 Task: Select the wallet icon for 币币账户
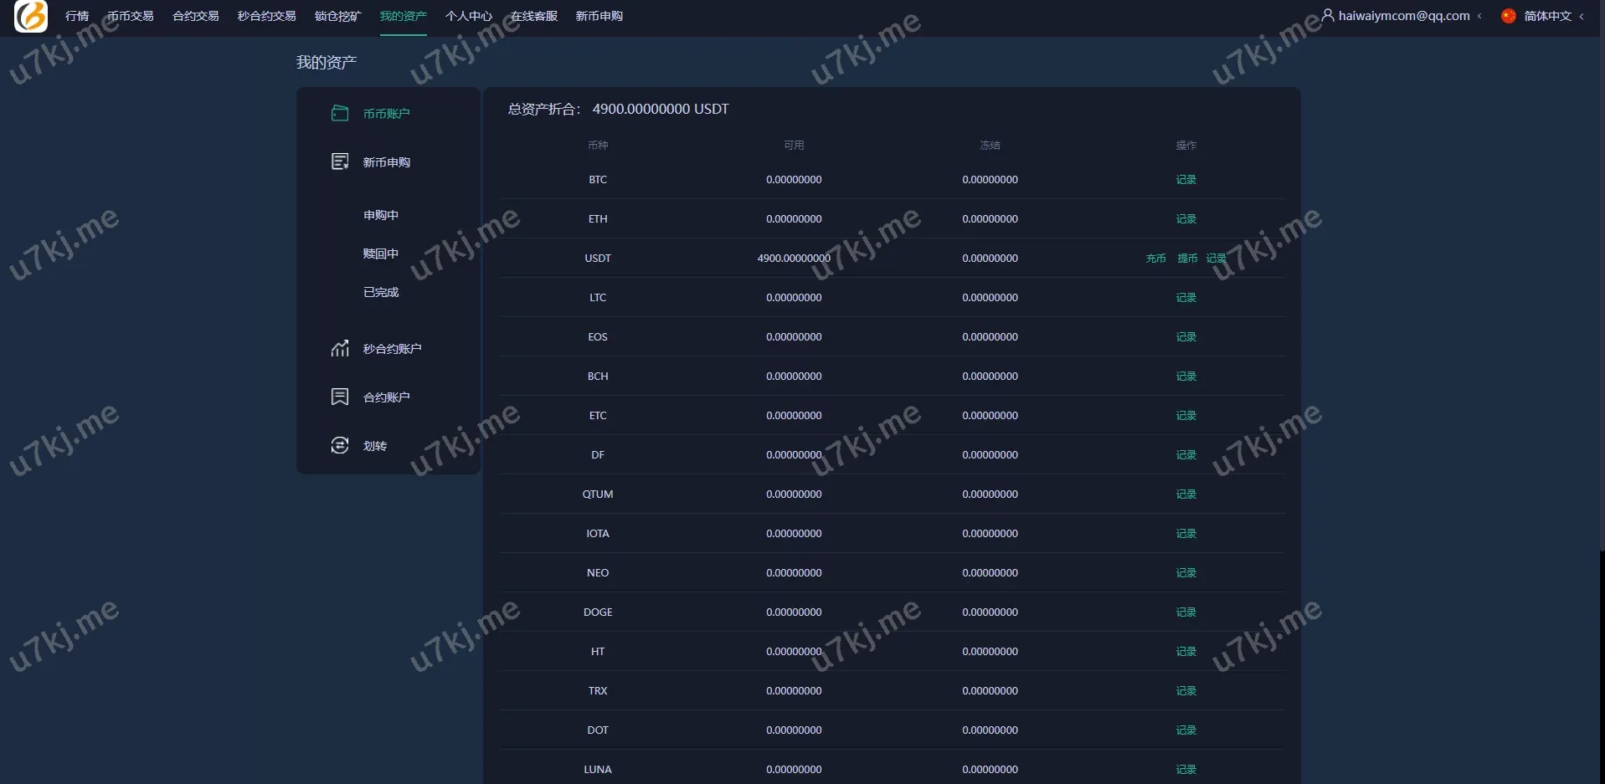(340, 113)
